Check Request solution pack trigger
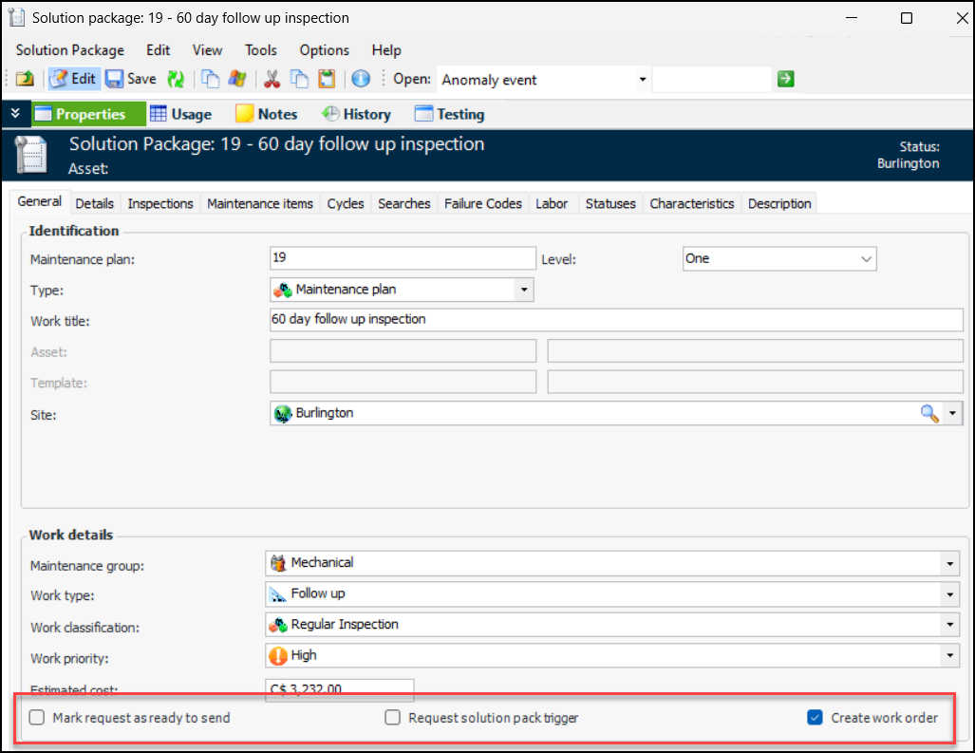Viewport: 975px width, 753px height. (392, 718)
